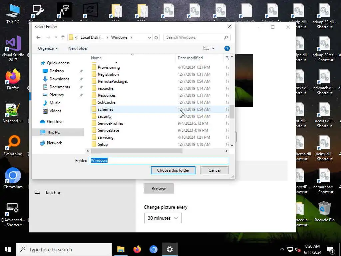Open the Organize menu
341x256 pixels.
[x=48, y=48]
